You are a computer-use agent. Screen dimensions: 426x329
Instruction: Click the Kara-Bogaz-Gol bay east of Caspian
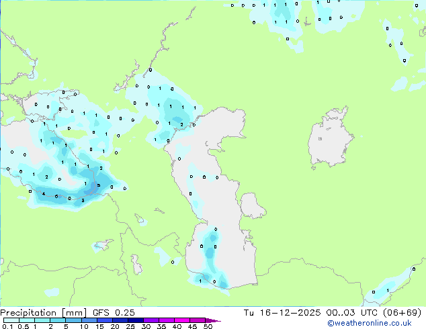252,205
